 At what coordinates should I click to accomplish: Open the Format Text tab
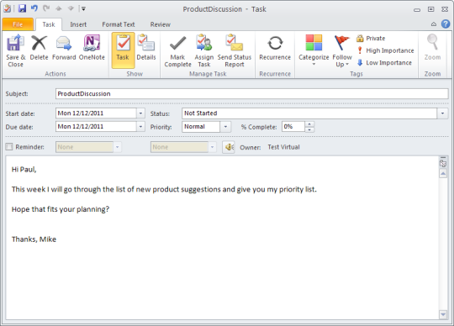tap(119, 24)
